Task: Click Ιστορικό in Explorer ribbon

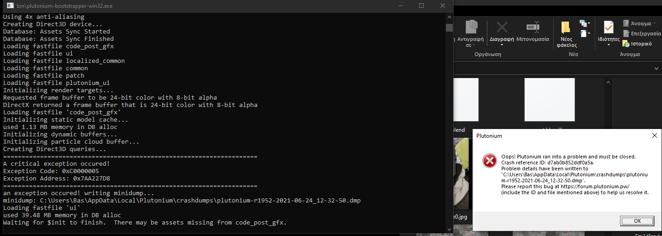Action: [x=637, y=44]
